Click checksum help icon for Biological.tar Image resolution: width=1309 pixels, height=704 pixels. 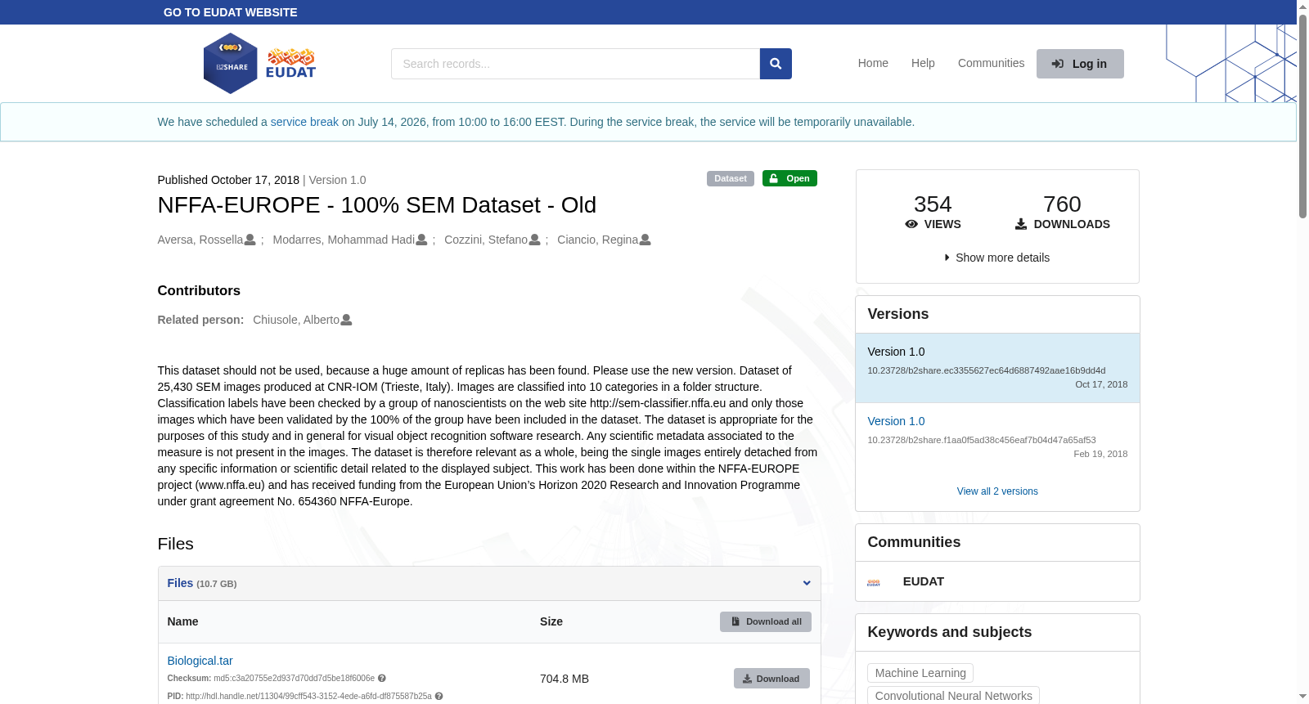pyautogui.click(x=382, y=678)
